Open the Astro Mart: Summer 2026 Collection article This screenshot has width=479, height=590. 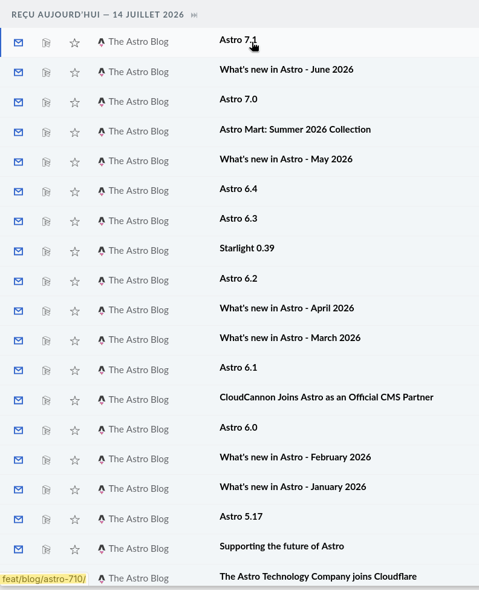pos(295,130)
